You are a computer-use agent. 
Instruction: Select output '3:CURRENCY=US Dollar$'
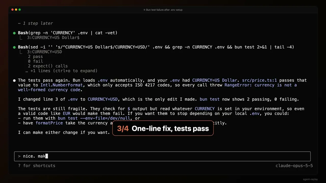(53, 38)
